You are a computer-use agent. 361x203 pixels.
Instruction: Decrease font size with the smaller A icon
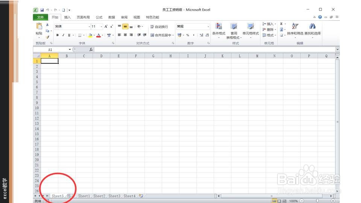[111, 26]
